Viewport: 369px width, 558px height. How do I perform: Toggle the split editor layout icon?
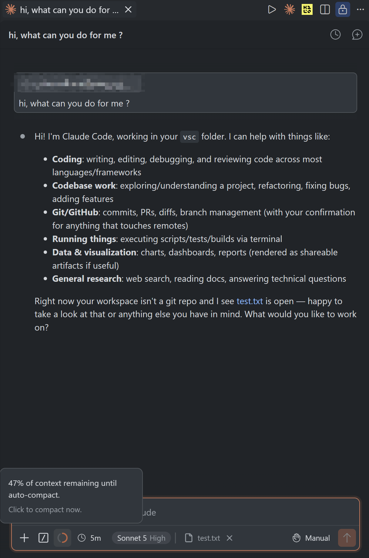(x=325, y=10)
